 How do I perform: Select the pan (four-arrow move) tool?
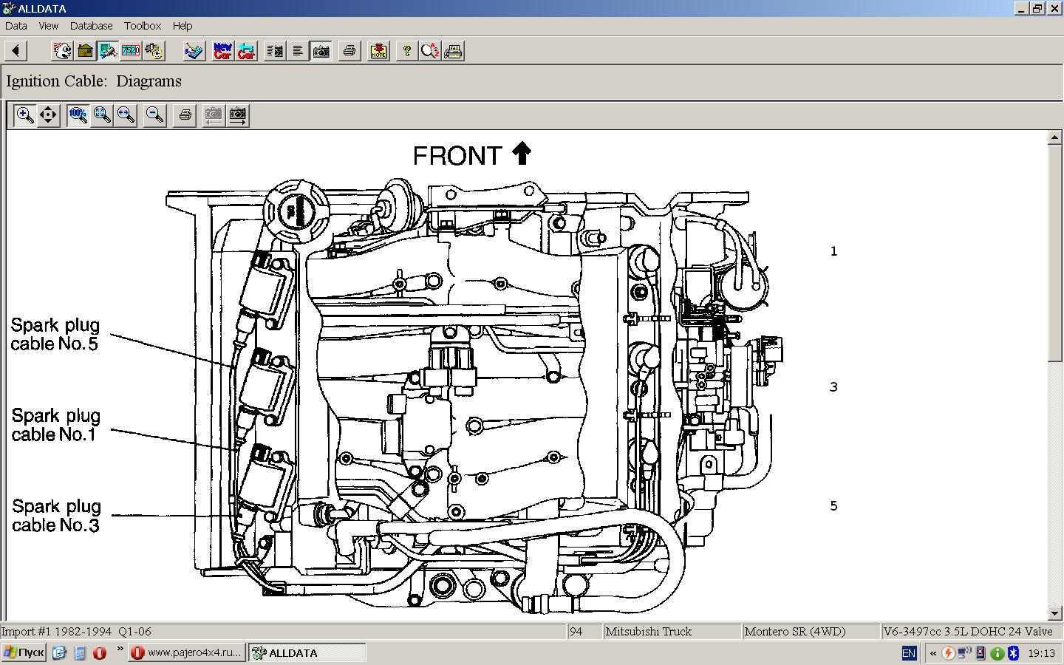[x=48, y=115]
